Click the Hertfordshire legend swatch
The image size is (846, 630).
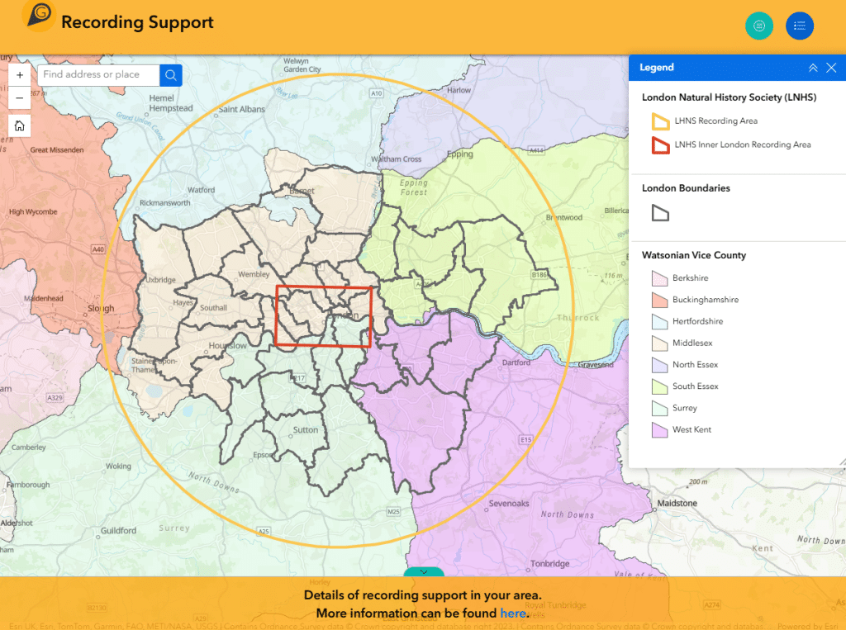click(x=660, y=321)
